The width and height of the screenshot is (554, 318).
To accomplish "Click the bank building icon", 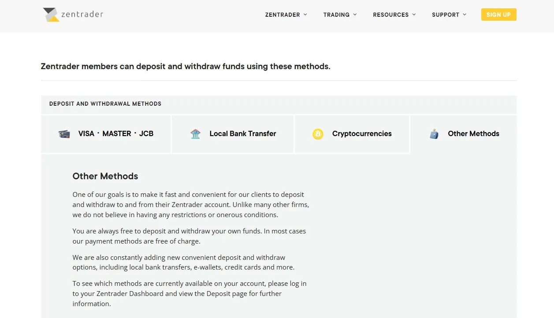I will click(x=195, y=134).
